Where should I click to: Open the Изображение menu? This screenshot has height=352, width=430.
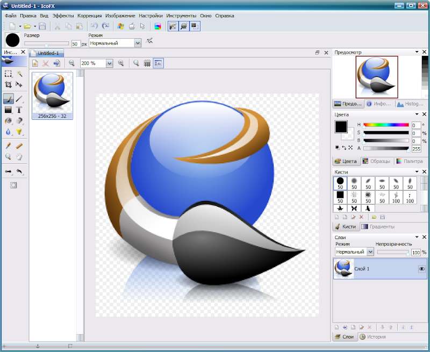[x=120, y=16]
